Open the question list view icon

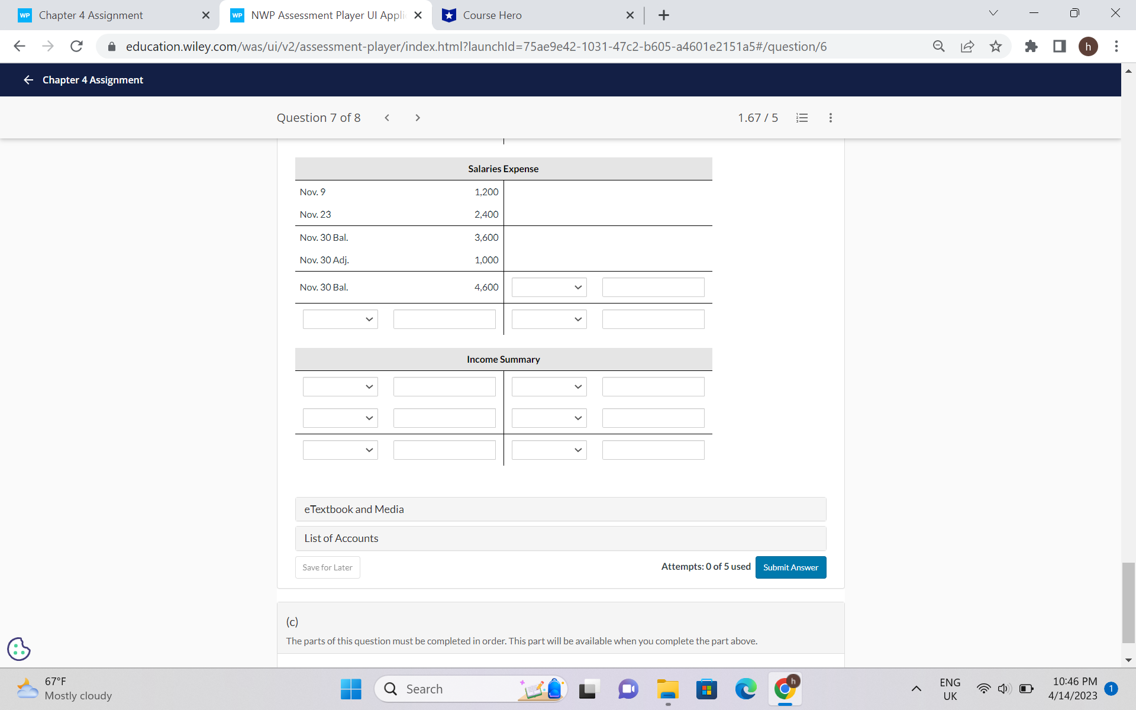click(x=802, y=118)
